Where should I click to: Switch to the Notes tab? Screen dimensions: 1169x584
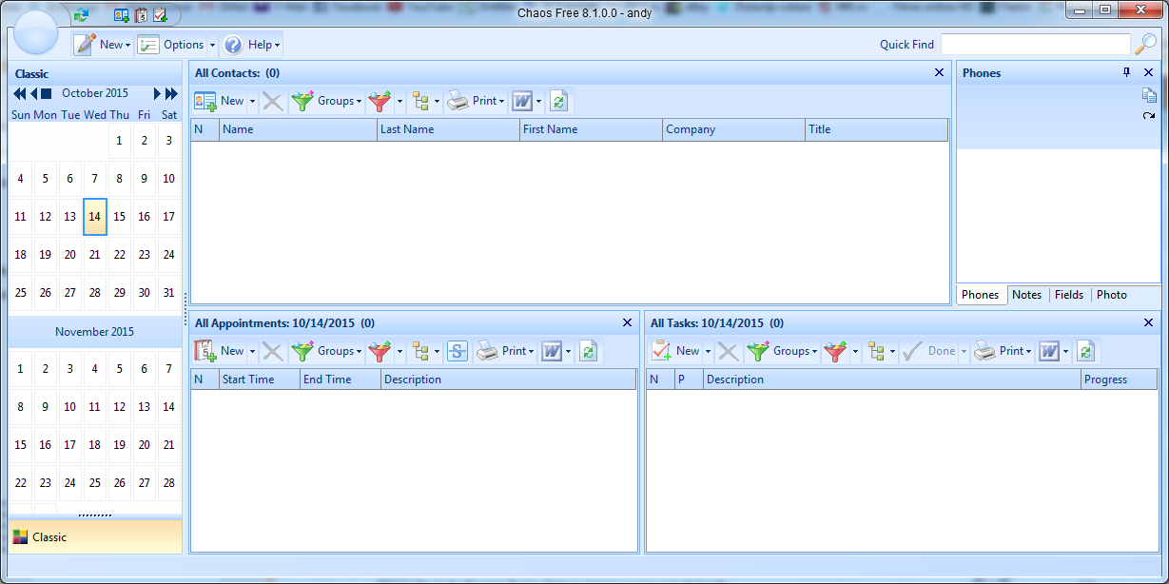point(1026,295)
